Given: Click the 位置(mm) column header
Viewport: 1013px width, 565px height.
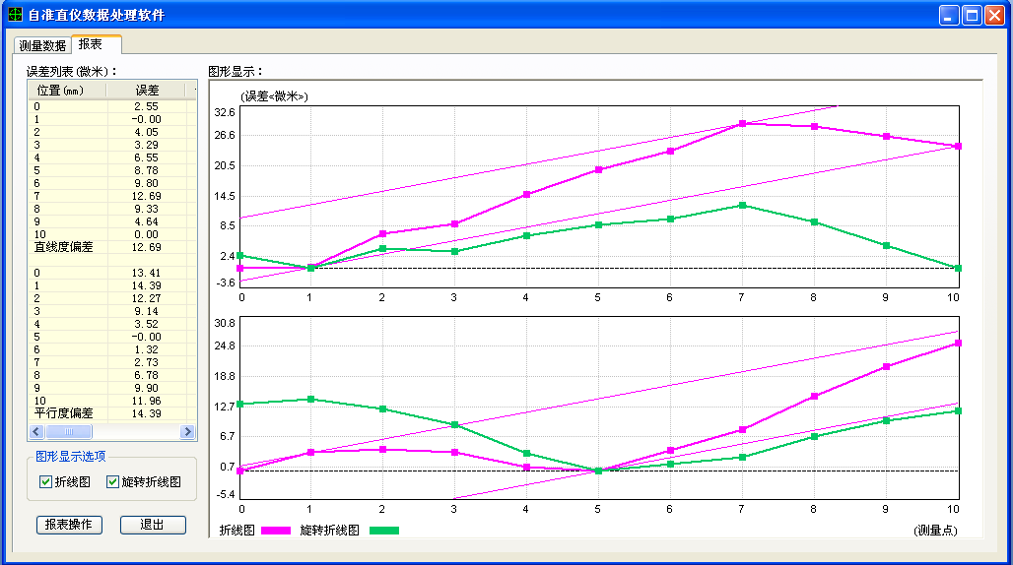Looking at the screenshot, I should (62, 91).
